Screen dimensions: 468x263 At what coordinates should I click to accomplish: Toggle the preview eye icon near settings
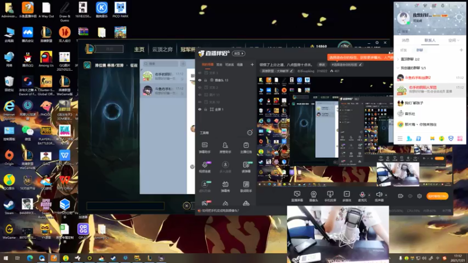(x=410, y=196)
